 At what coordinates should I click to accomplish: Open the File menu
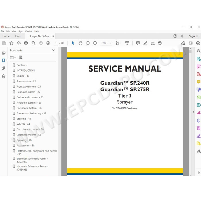3,31
